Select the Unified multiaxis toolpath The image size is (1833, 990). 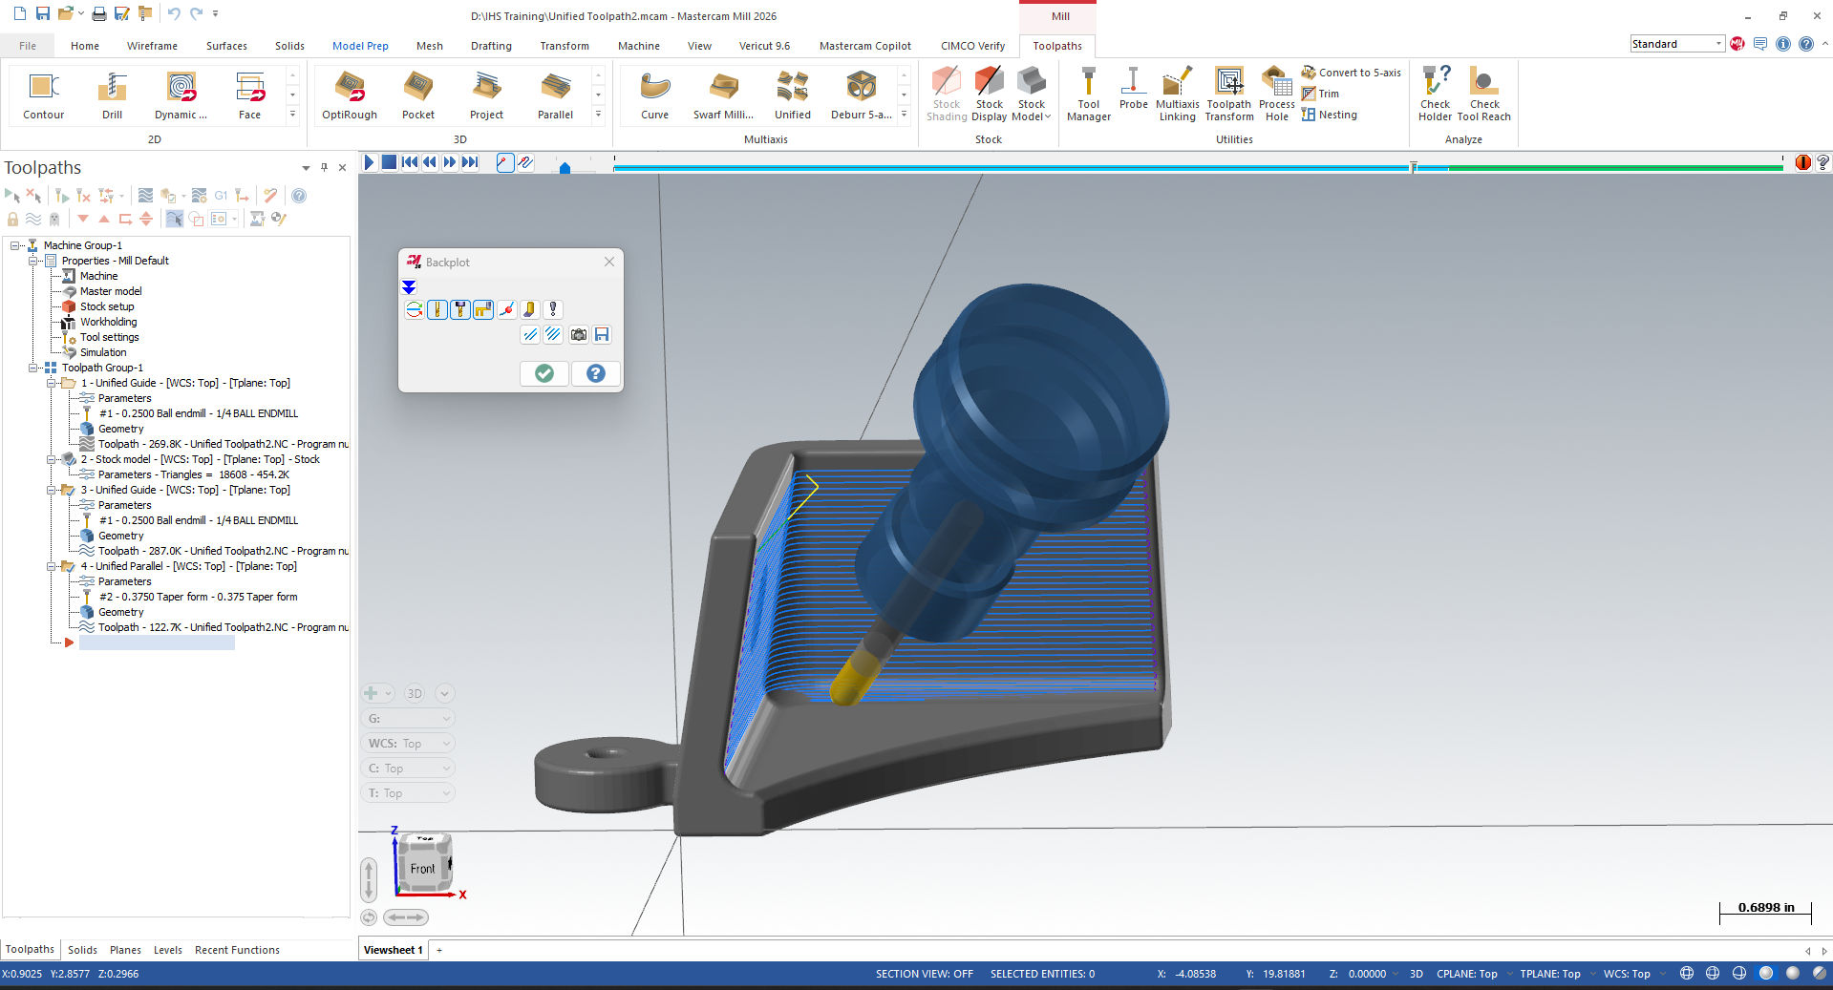pyautogui.click(x=793, y=93)
